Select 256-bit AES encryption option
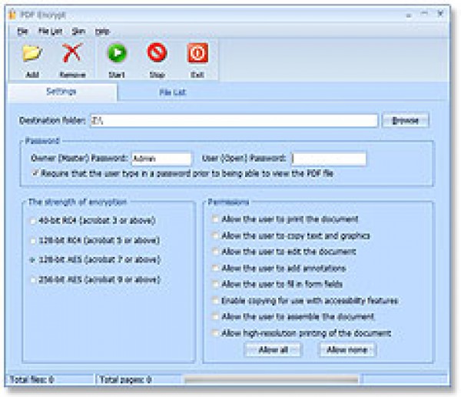Screen dimensions: 461x397 tap(32, 280)
